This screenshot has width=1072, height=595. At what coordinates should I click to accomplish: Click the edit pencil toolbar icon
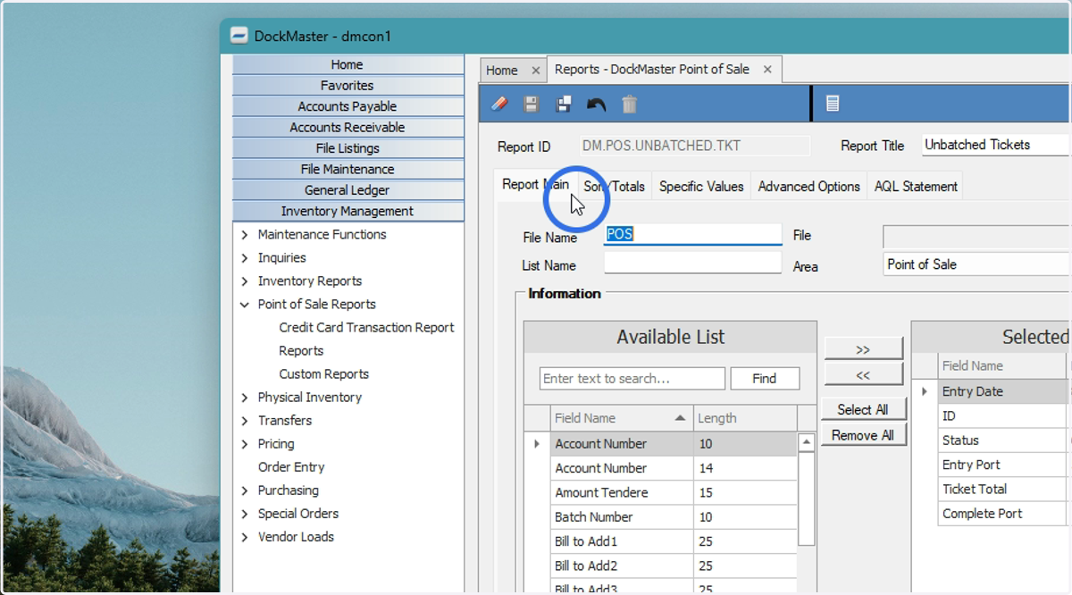[x=499, y=105]
